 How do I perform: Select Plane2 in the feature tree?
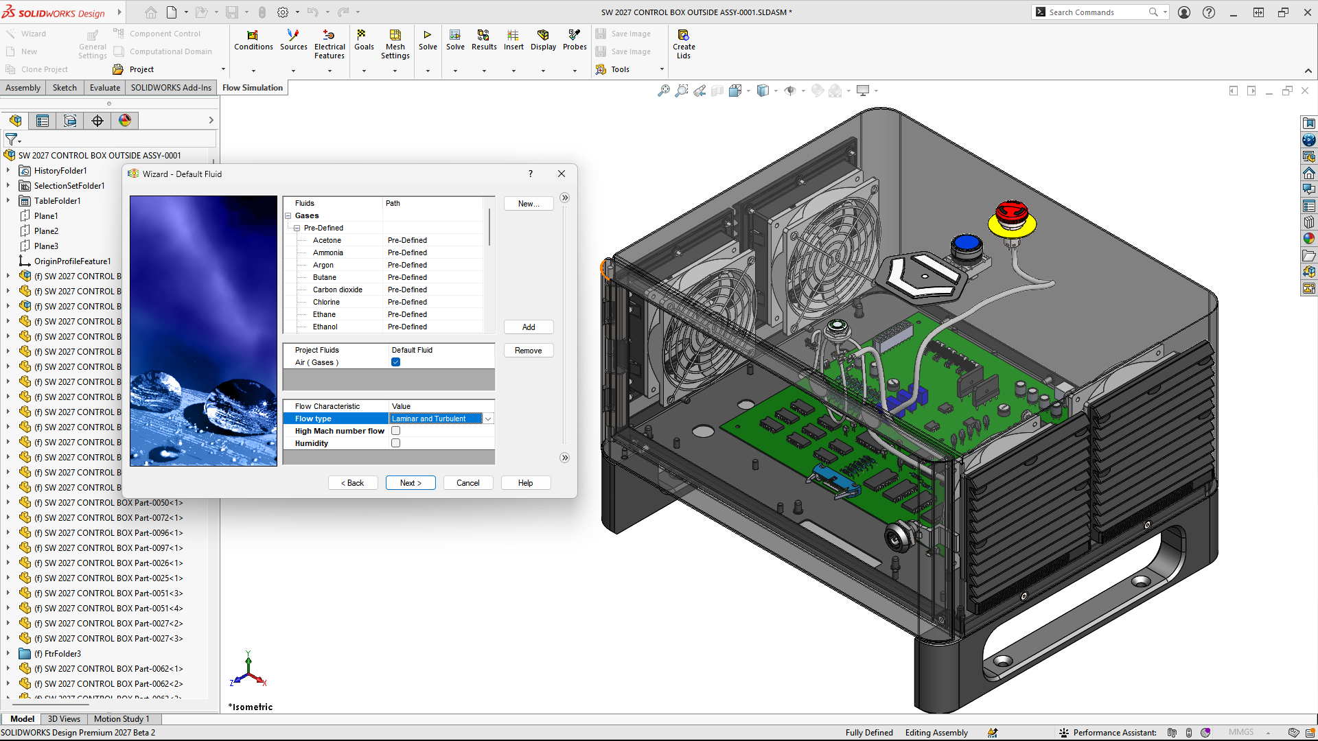pyautogui.click(x=46, y=231)
